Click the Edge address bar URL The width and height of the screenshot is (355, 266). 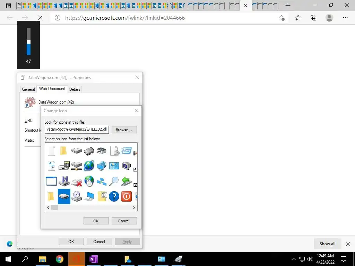click(125, 18)
